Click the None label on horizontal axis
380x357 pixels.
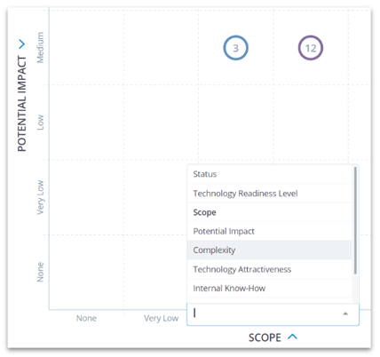[x=86, y=318]
